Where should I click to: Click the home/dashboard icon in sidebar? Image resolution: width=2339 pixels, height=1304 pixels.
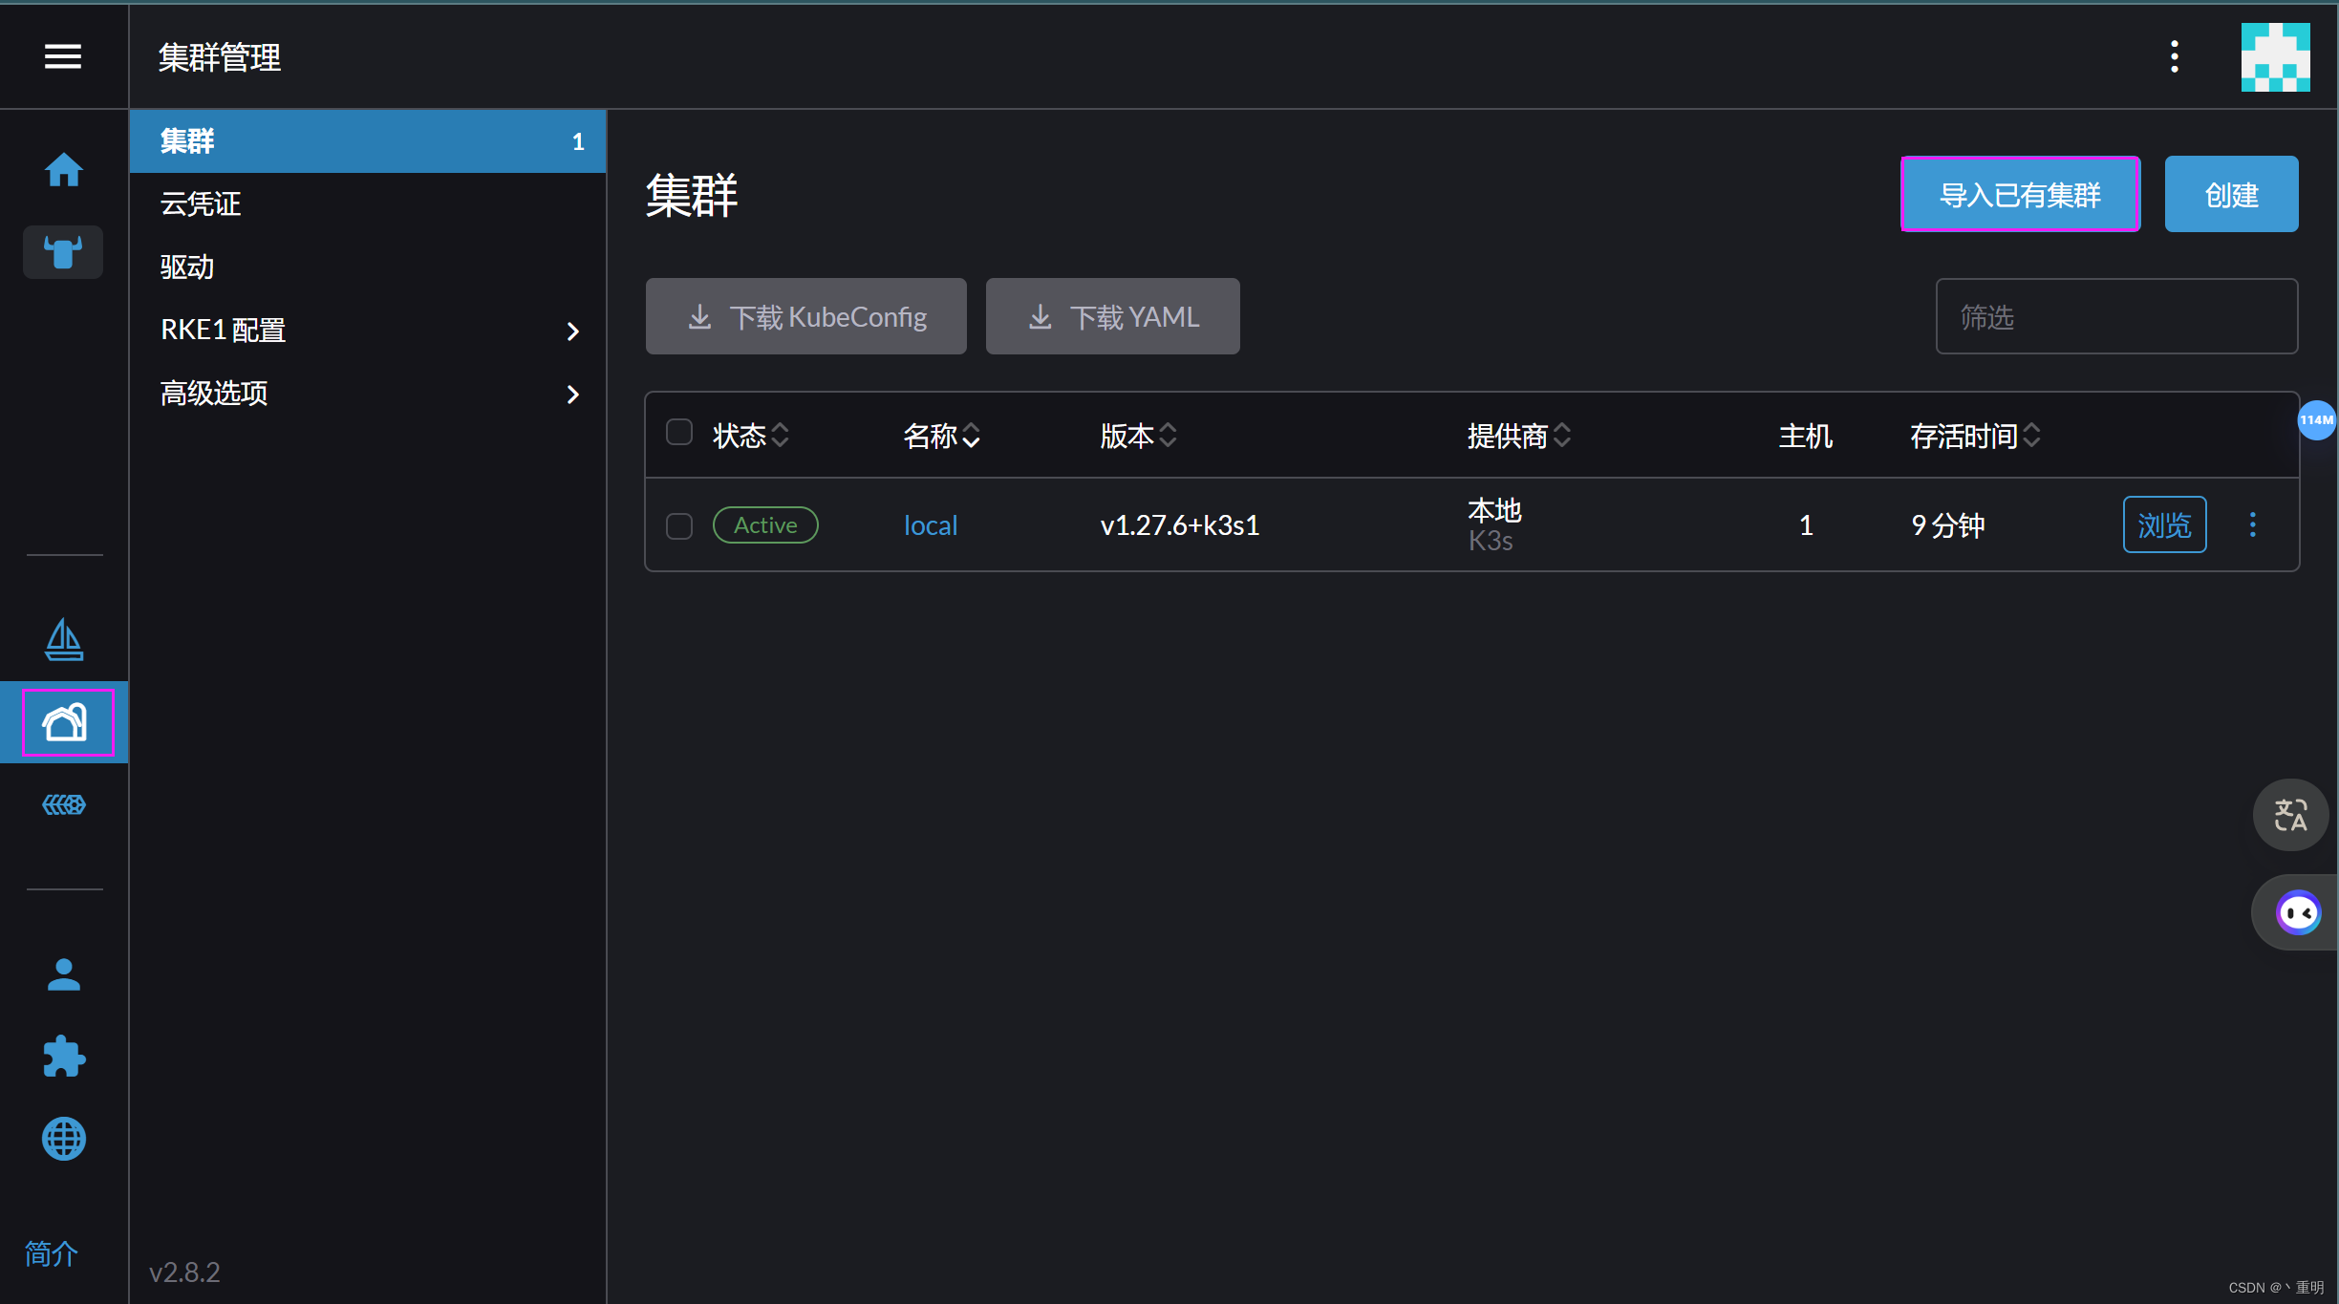63,170
